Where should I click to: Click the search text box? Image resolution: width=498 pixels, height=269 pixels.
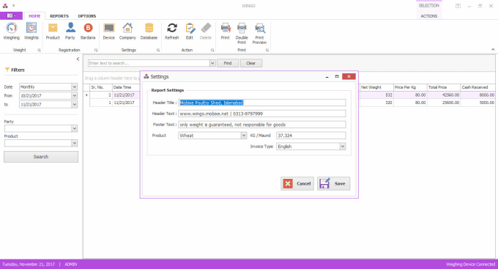pos(149,63)
